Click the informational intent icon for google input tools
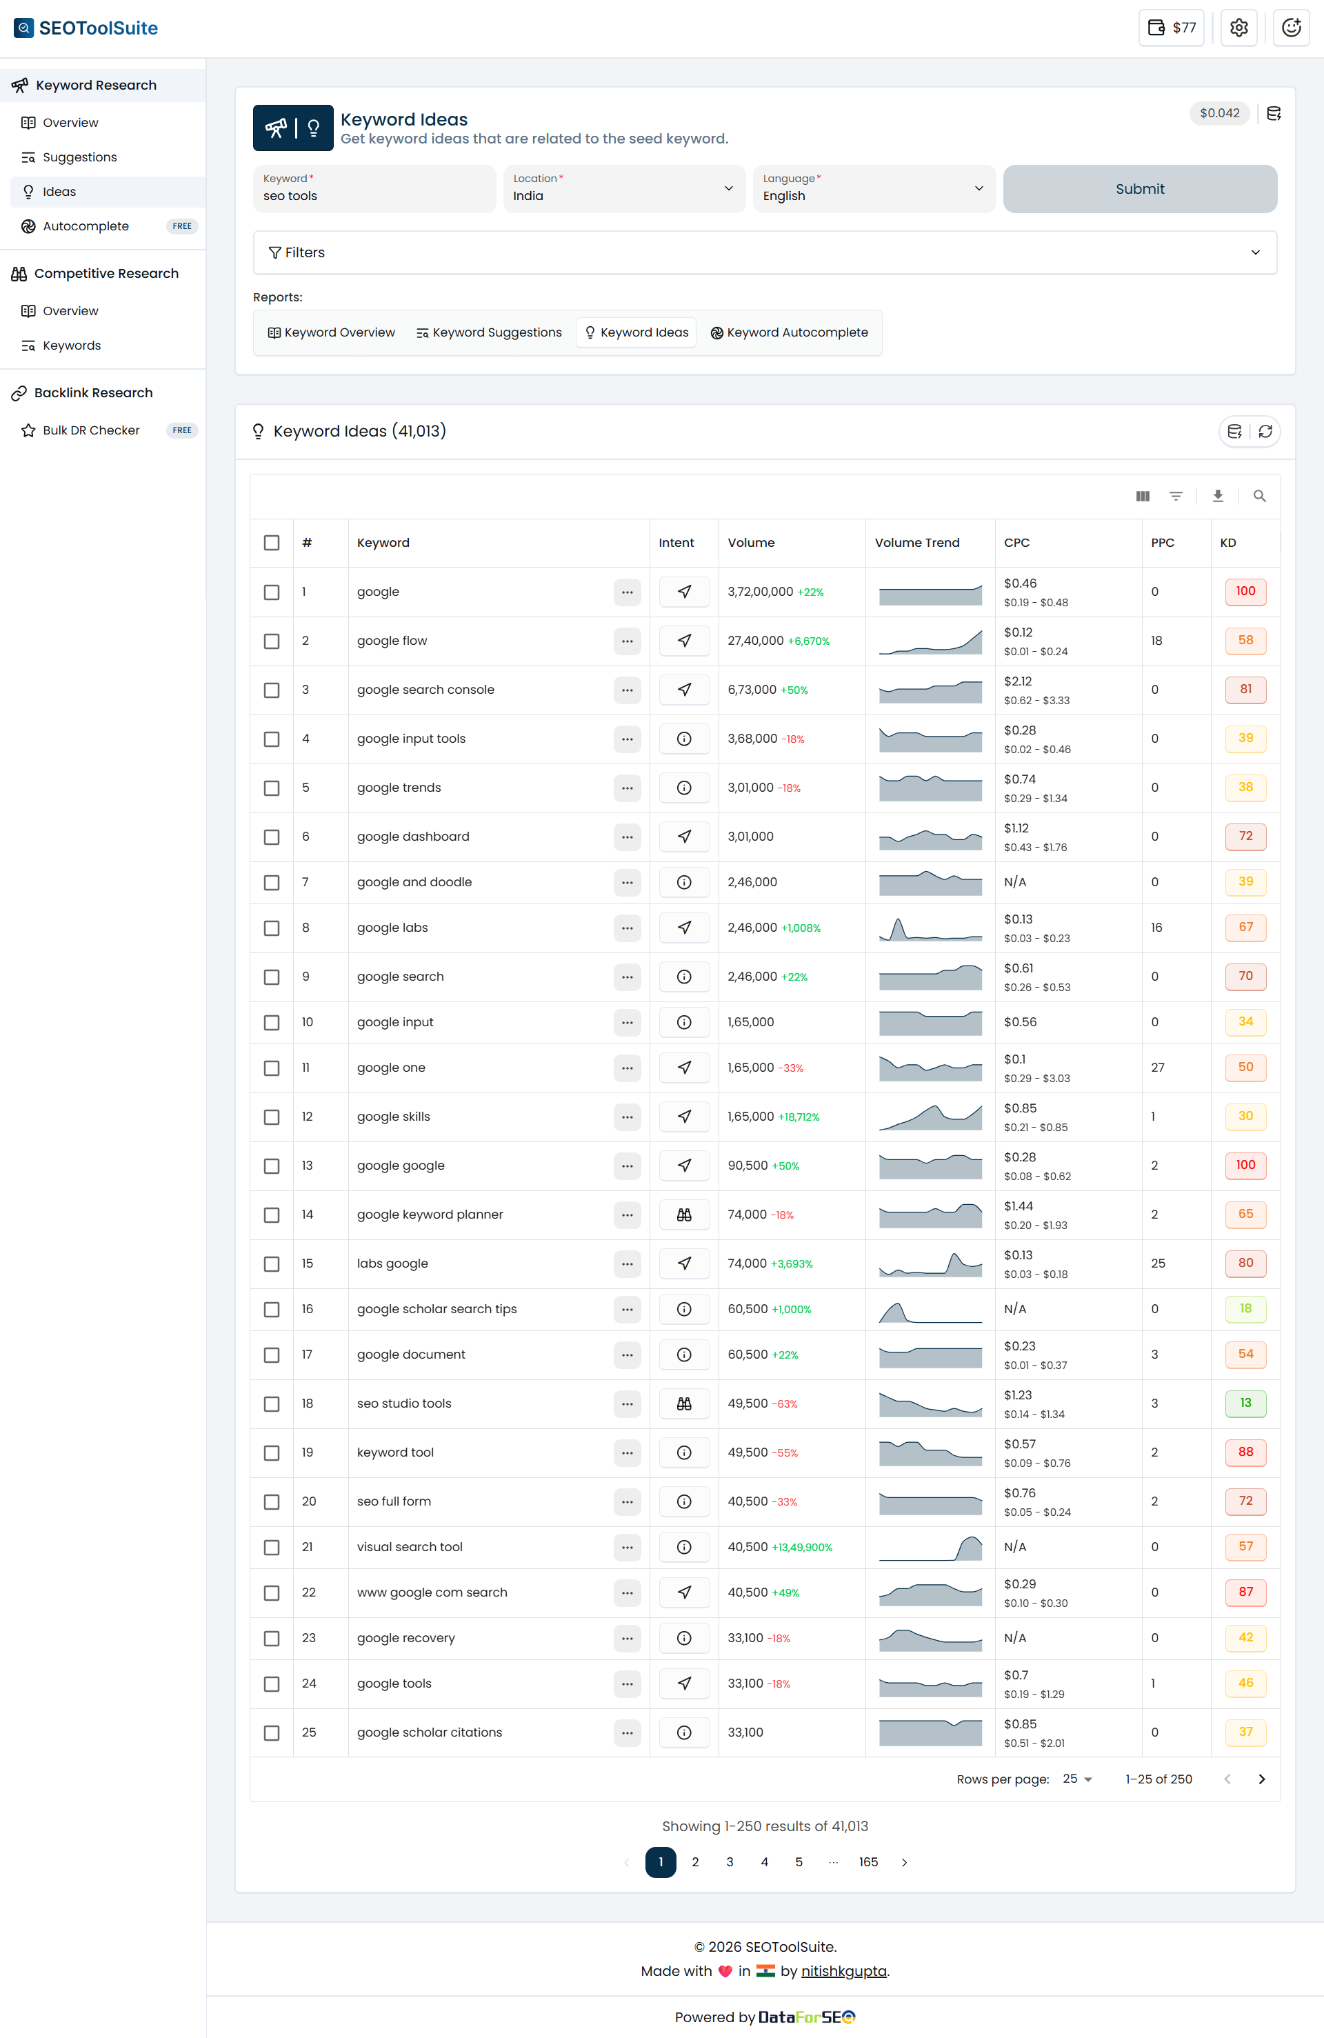The height and width of the screenshot is (2038, 1324). pyautogui.click(x=684, y=739)
